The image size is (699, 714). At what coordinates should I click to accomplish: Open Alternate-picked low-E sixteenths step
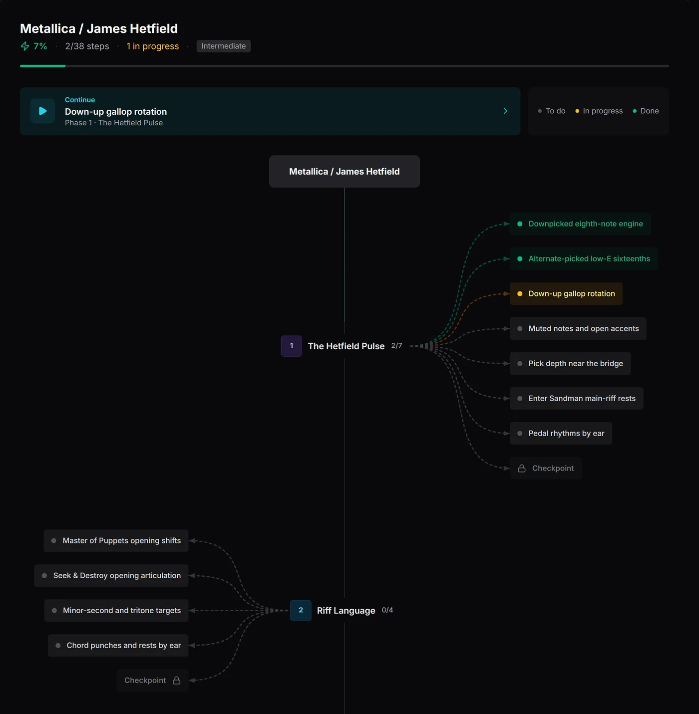coord(584,258)
